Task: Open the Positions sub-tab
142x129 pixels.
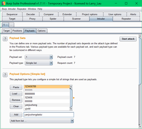Action: tap(17, 31)
